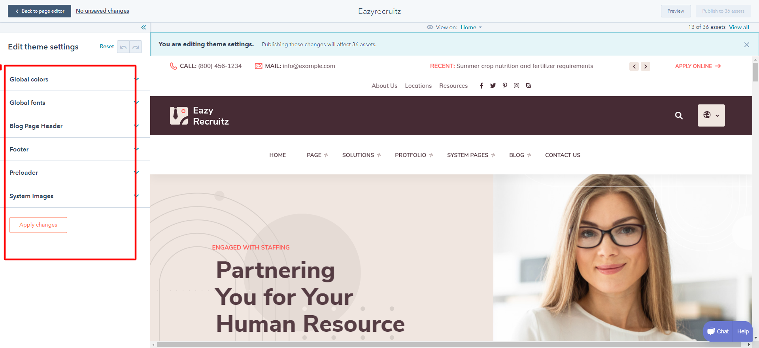Click the View all assets link
The width and height of the screenshot is (759, 348).
point(739,27)
